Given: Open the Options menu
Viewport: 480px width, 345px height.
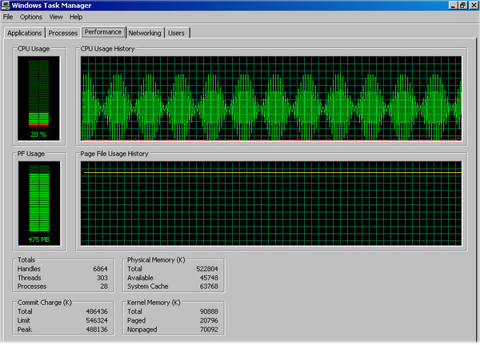Looking at the screenshot, I should (x=31, y=17).
